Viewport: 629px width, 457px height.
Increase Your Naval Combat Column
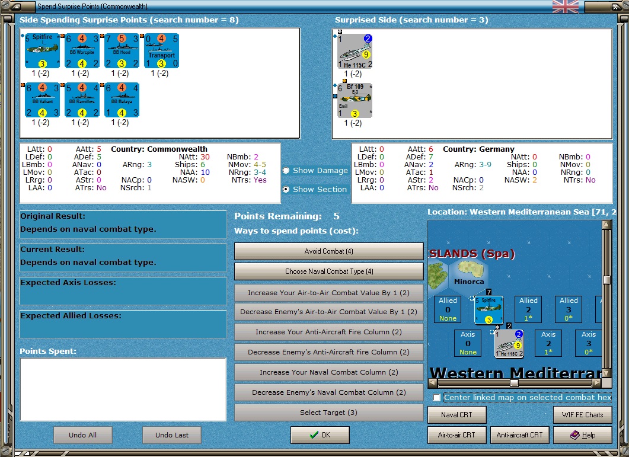[328, 372]
